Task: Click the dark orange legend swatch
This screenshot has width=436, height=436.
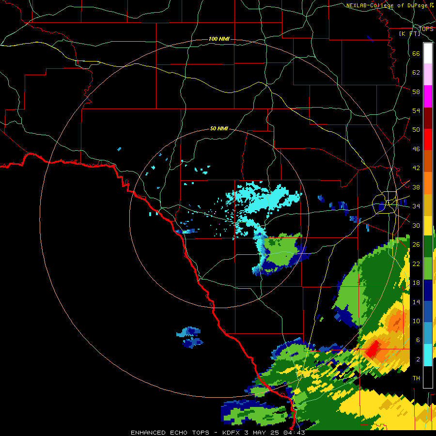Action: (x=428, y=161)
